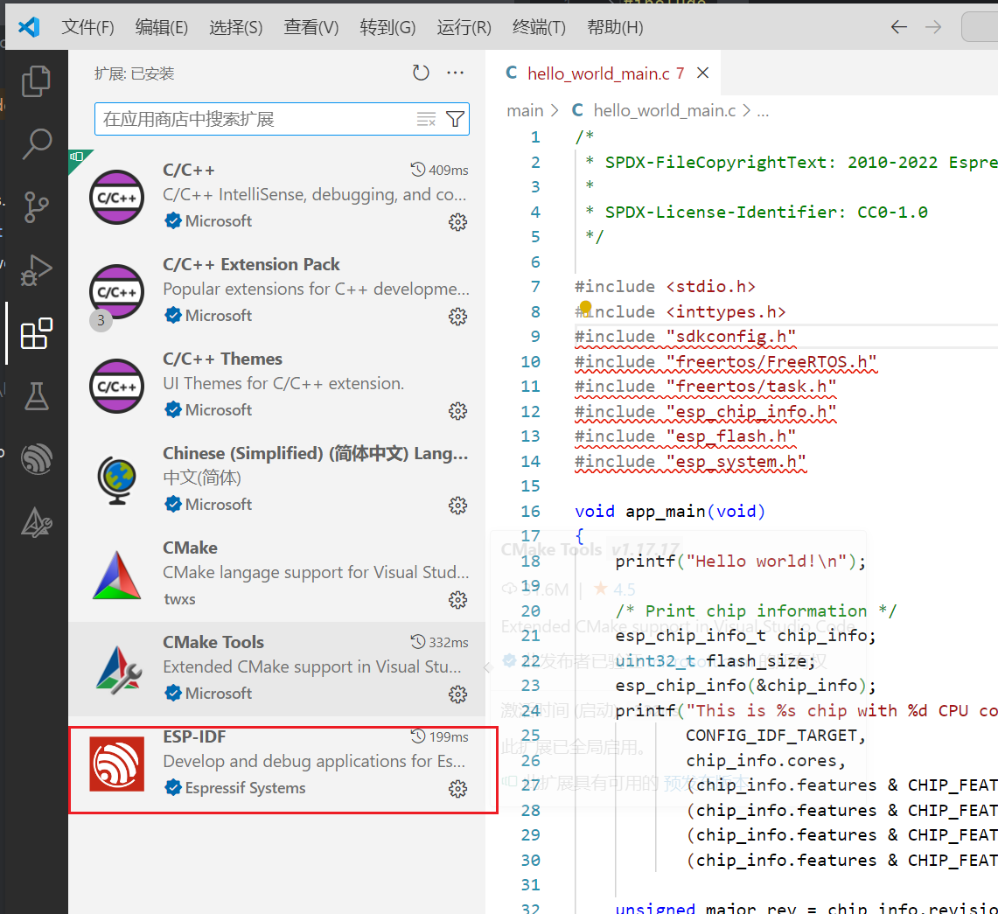Open settings gear for C/C++ extension
This screenshot has width=998, height=914.
tap(457, 222)
